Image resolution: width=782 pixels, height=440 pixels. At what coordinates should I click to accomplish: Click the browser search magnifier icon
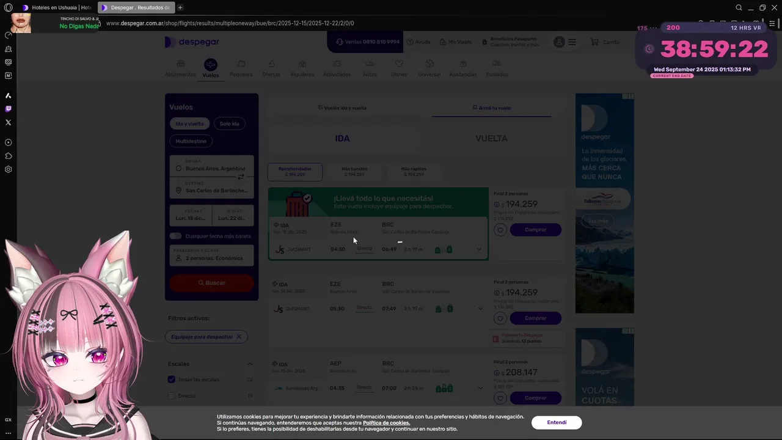pos(739,7)
